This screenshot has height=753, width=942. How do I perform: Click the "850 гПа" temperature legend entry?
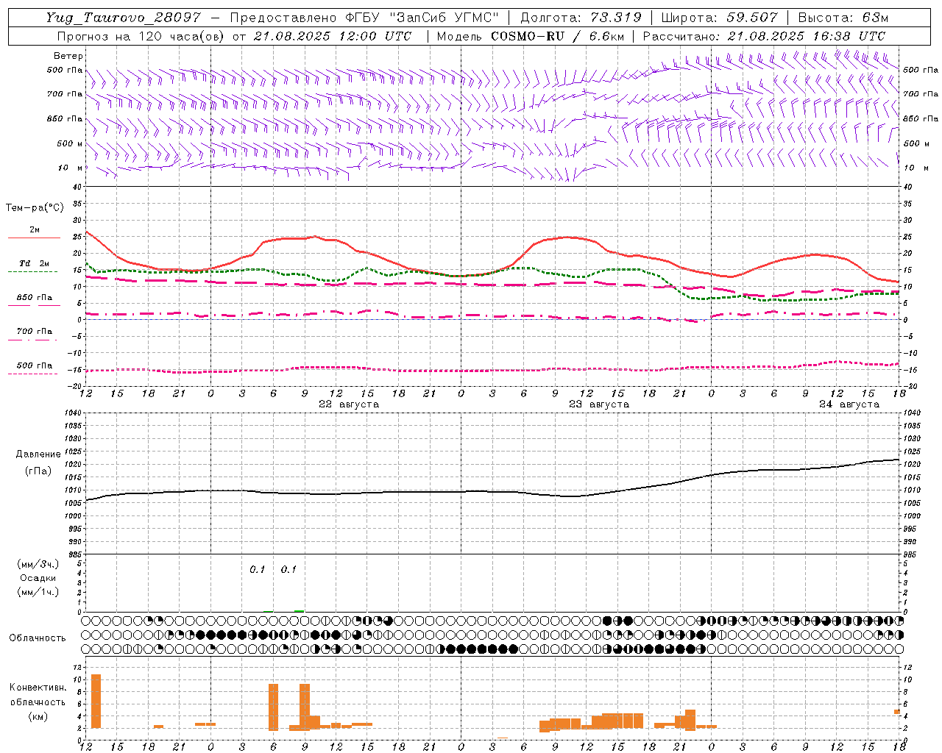34,298
